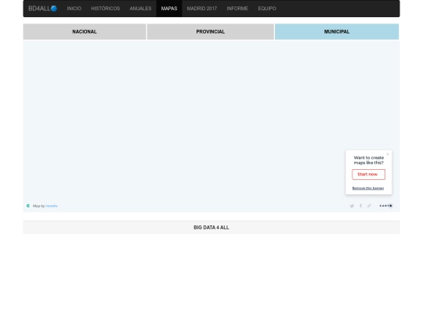This screenshot has width=423, height=317.
Task: Go to the INFORME page
Action: [237, 9]
